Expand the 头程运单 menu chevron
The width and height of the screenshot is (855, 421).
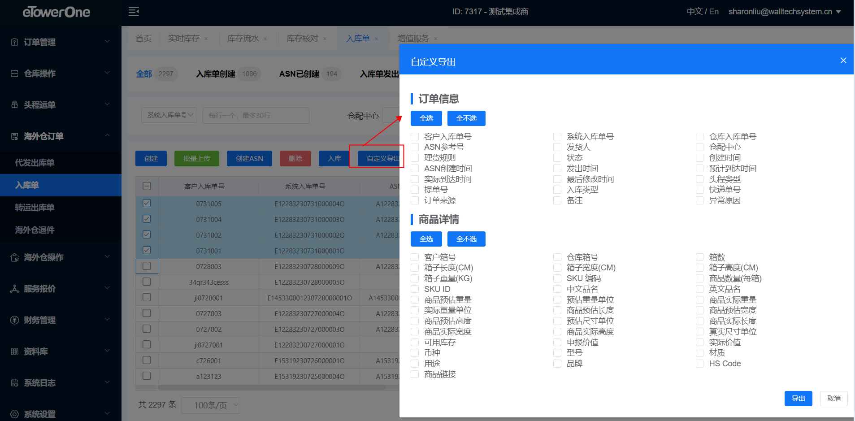[107, 104]
